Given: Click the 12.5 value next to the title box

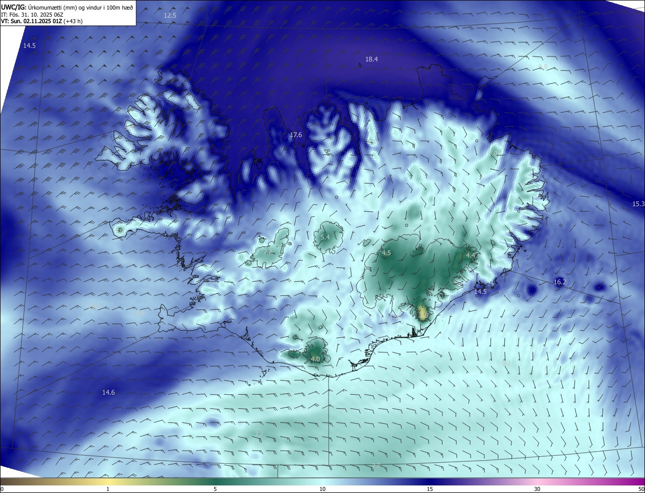Looking at the screenshot, I should [170, 16].
